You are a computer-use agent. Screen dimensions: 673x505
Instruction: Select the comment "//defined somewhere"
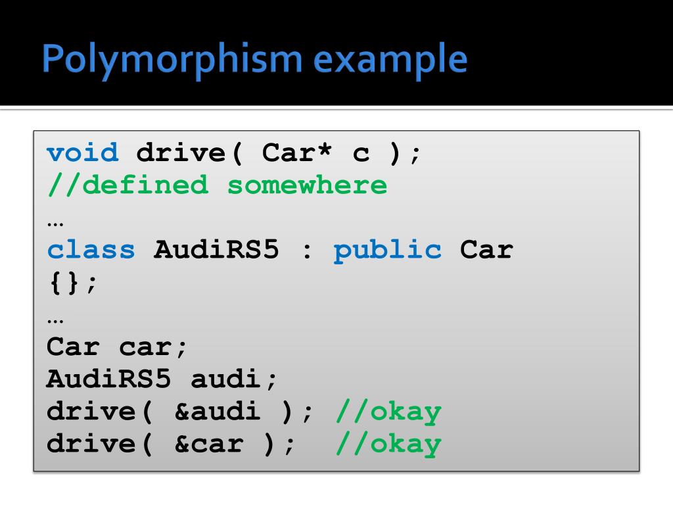217,185
